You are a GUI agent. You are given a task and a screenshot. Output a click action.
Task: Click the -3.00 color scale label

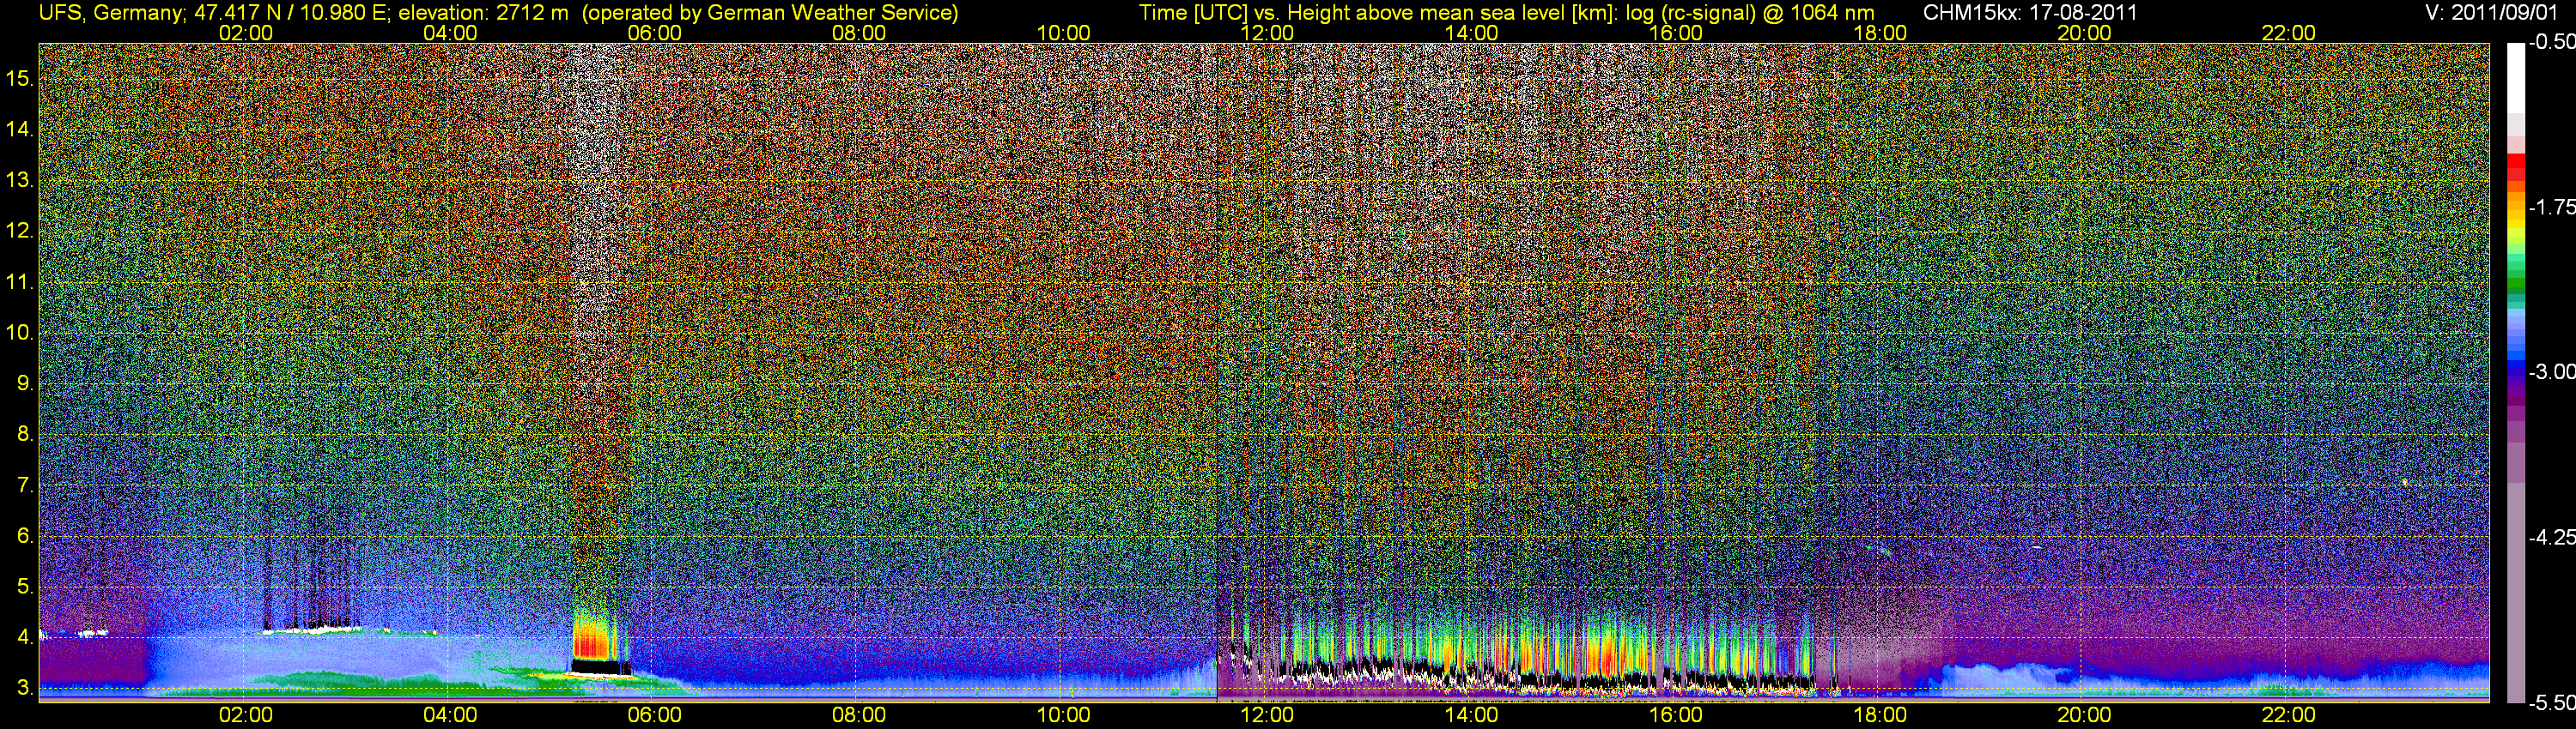[x=2551, y=371]
